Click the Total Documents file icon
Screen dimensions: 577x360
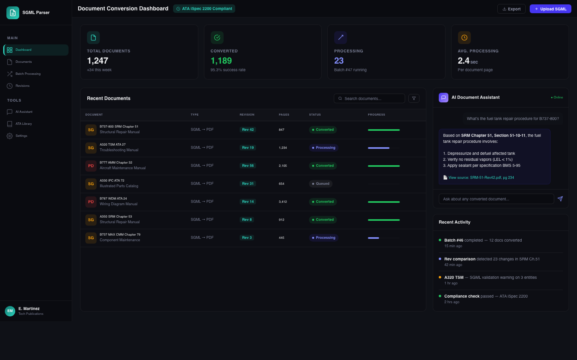tap(93, 38)
